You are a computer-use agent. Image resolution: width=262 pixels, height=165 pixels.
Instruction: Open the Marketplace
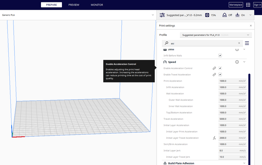tap(236, 5)
